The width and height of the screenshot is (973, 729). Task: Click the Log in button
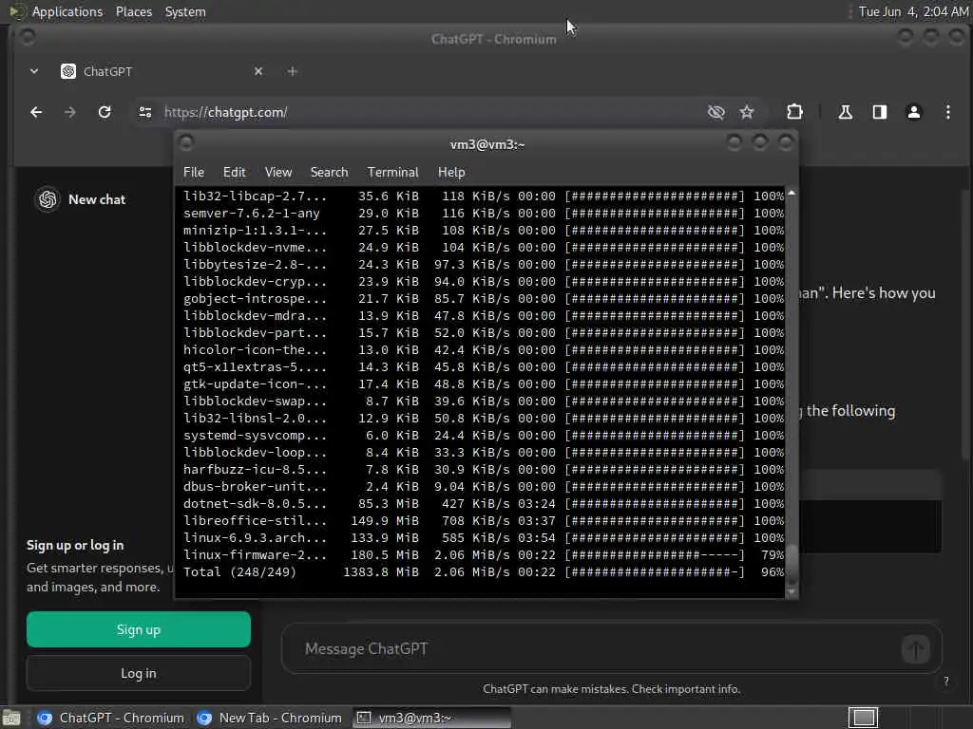139,673
